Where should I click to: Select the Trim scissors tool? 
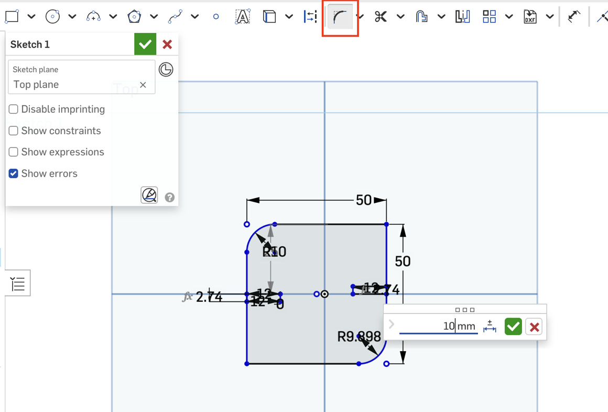tap(381, 17)
